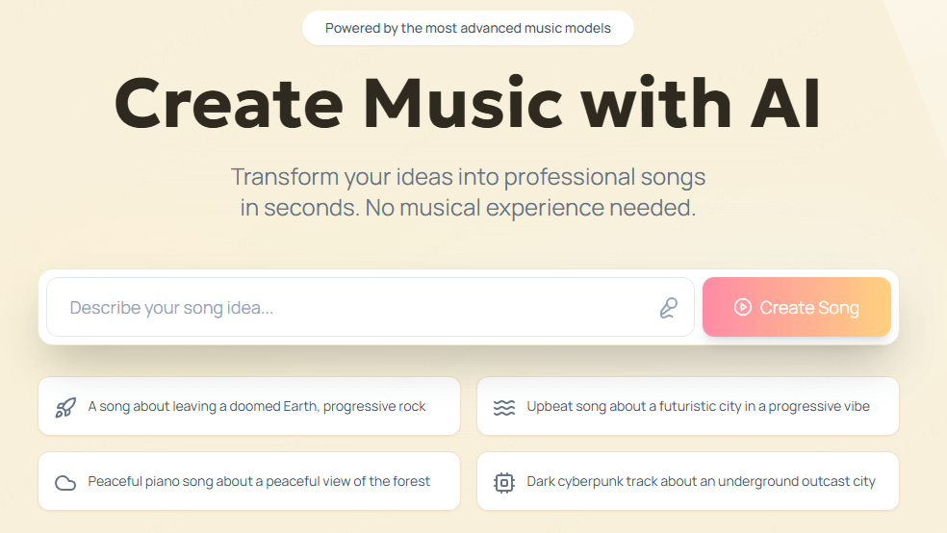Click the cloud icon on peaceful piano suggestion
Screen dimensions: 947x533
pyautogui.click(x=65, y=482)
